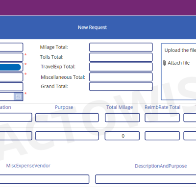Click the paperclip icon beside Attach file
The image size is (196, 196).
pyautogui.click(x=165, y=63)
